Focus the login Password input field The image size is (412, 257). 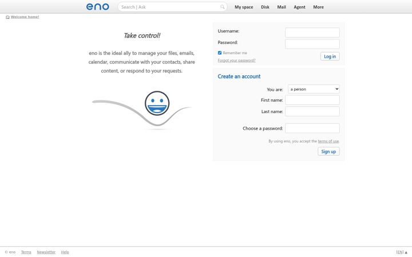tap(312, 44)
